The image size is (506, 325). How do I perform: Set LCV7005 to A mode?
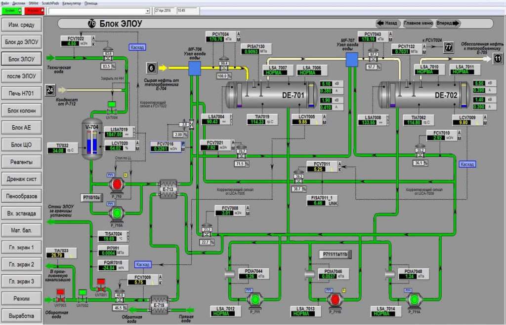point(324,116)
